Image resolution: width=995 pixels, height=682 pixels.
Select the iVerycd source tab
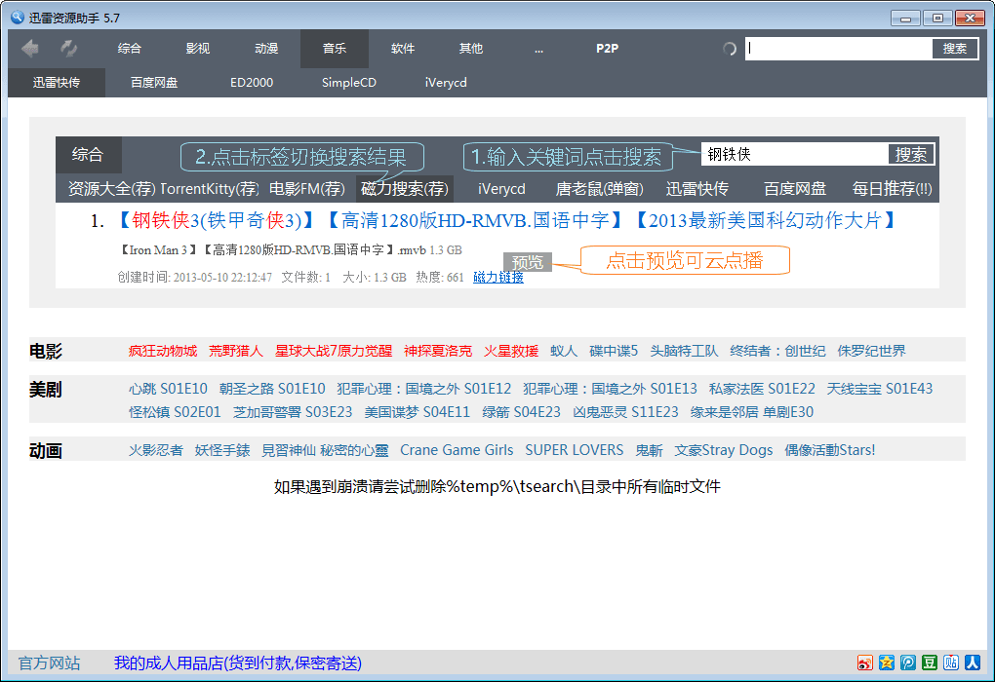pyautogui.click(x=446, y=83)
